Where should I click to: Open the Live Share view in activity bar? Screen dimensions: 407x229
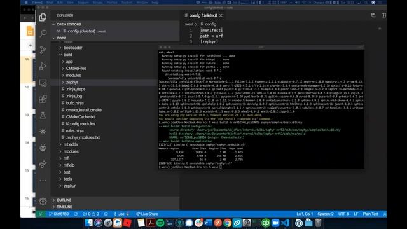(43, 164)
